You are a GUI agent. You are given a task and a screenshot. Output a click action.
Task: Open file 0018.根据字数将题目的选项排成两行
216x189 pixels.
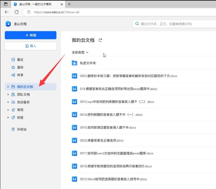(116, 166)
